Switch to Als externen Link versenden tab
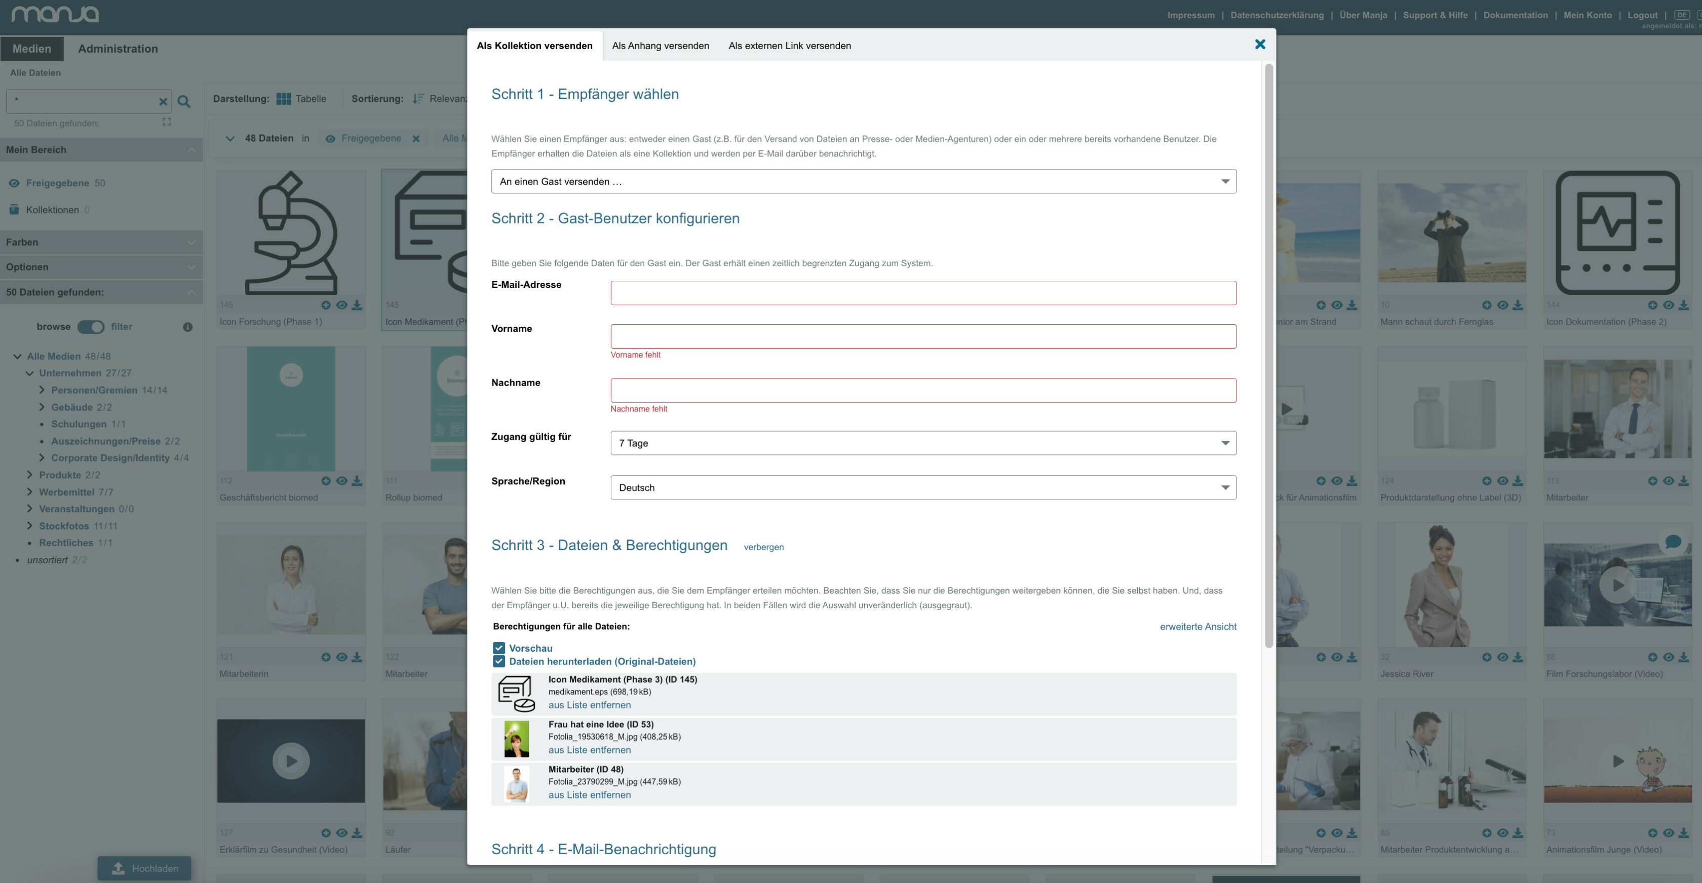1702x883 pixels. pos(790,46)
